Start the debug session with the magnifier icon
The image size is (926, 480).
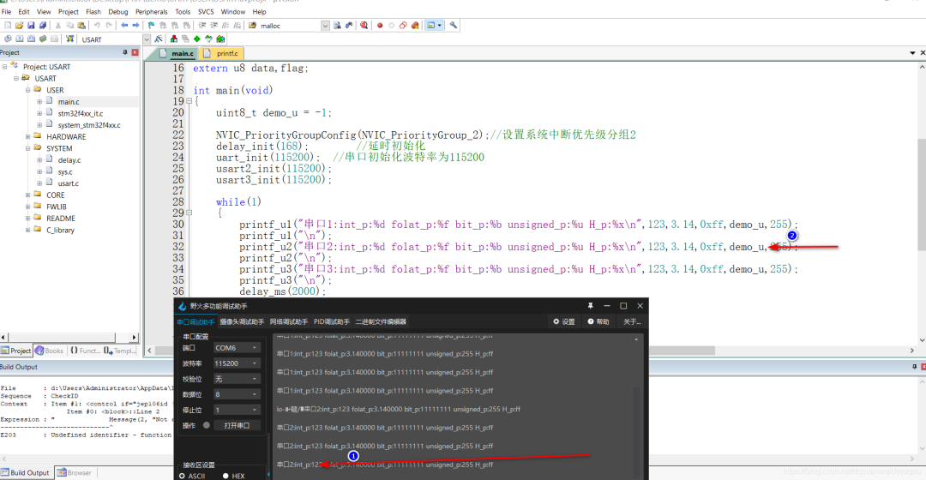(364, 26)
